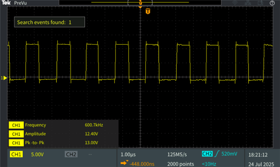Click the USB export icon
280x167 pixels.
[x=260, y=3]
